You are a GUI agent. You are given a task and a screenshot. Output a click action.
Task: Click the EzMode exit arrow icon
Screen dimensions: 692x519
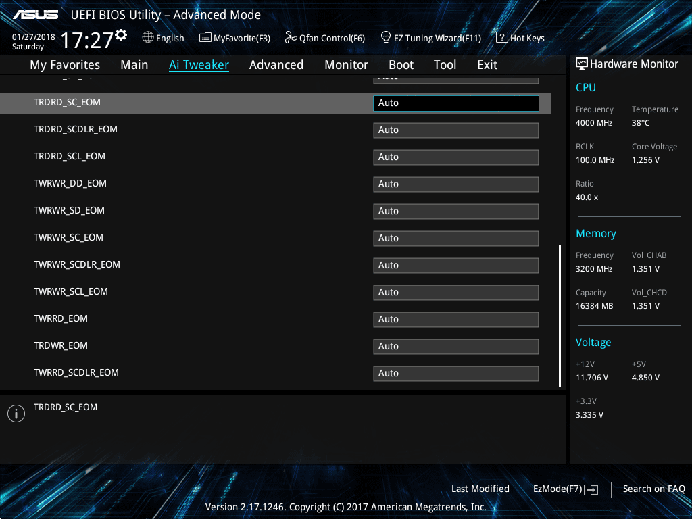point(592,489)
